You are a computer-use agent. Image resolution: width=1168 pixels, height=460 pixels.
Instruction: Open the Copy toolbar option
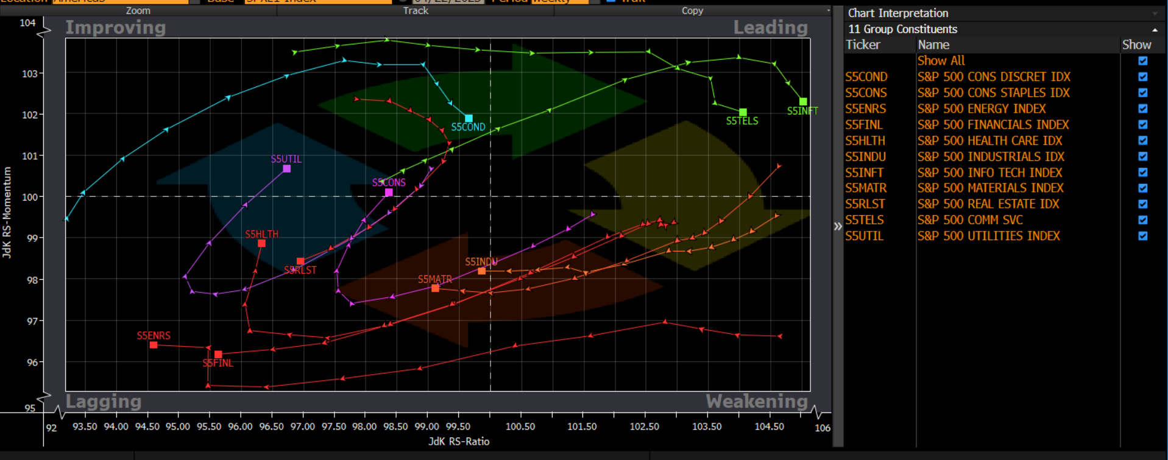[x=692, y=10]
